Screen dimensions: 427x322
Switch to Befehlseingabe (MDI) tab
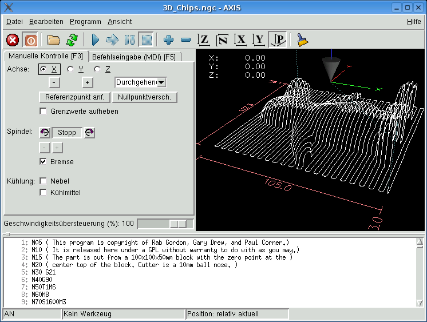tap(134, 57)
